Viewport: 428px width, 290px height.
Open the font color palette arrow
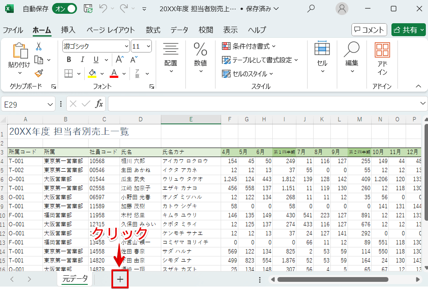point(124,74)
